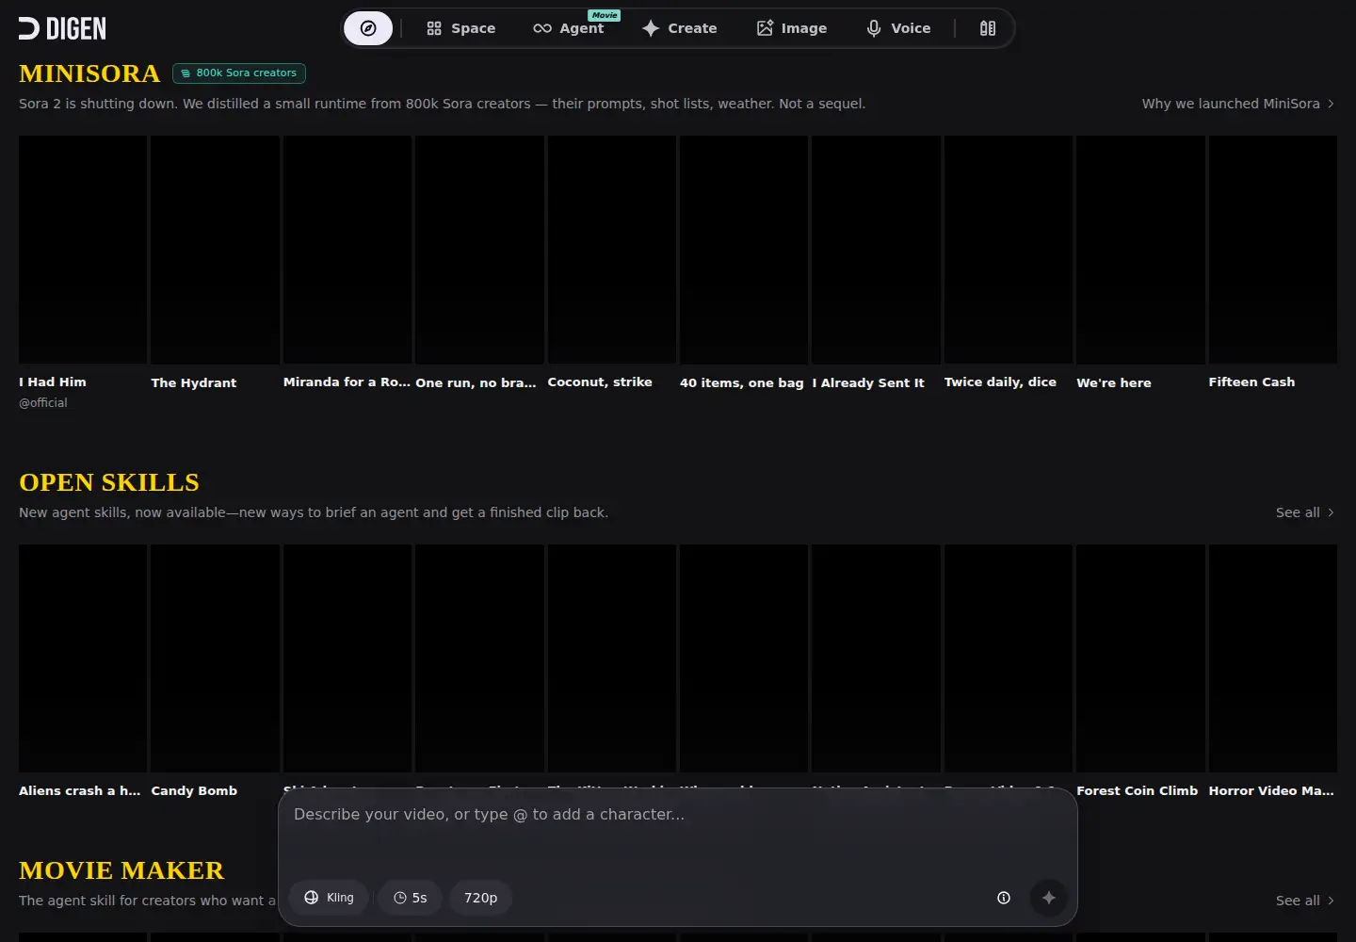The height and width of the screenshot is (942, 1356).
Task: Click the MINISORA section heading
Action: (x=89, y=73)
